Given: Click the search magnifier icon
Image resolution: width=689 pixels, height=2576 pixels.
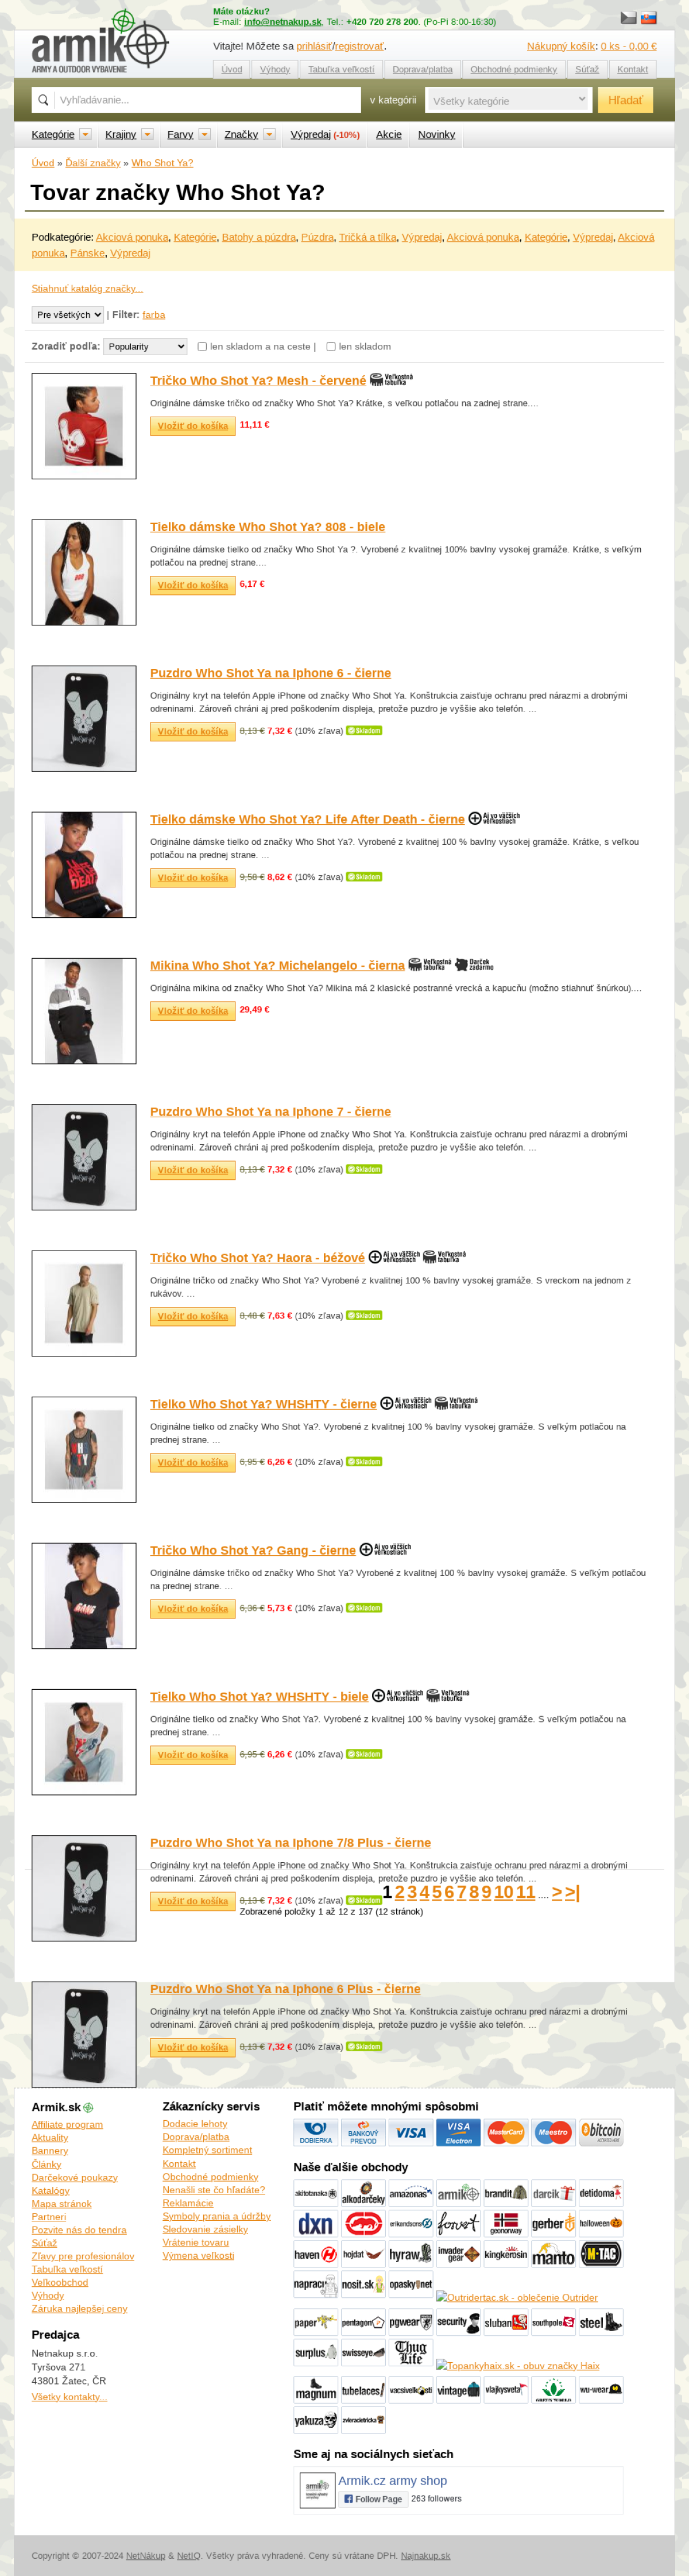Looking at the screenshot, I should coord(43,100).
